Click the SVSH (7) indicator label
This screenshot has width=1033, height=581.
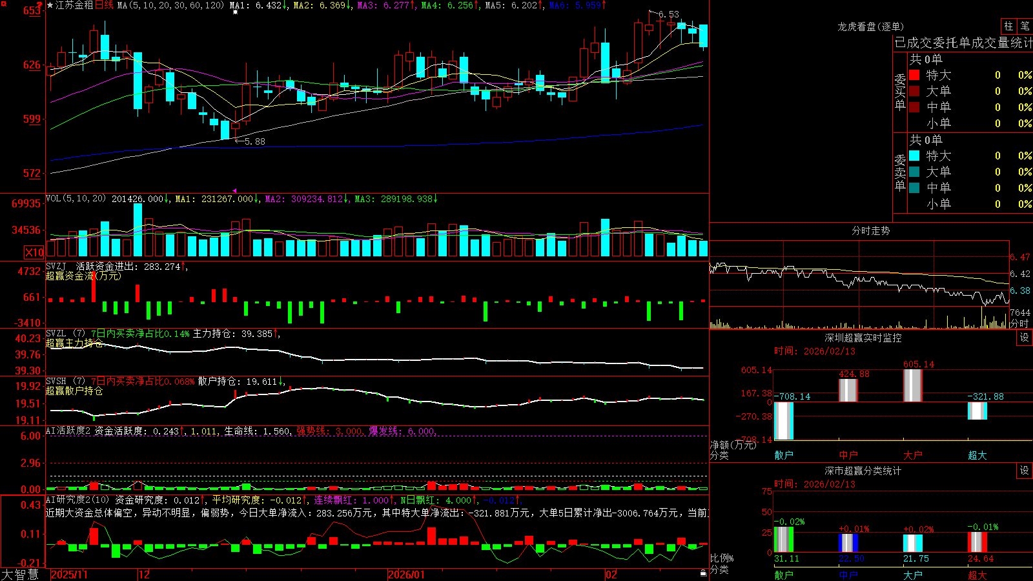point(65,381)
